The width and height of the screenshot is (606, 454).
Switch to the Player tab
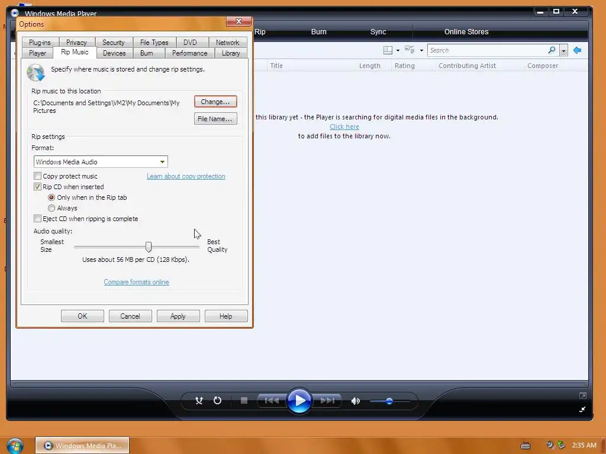37,53
